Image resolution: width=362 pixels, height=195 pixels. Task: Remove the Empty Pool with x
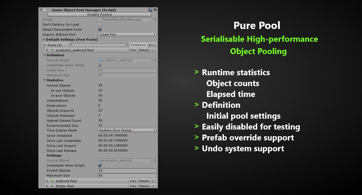[x=153, y=186]
